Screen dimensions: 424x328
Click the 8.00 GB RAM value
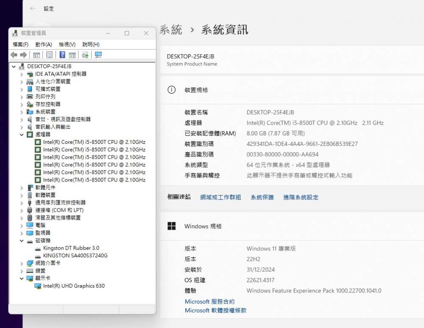276,133
